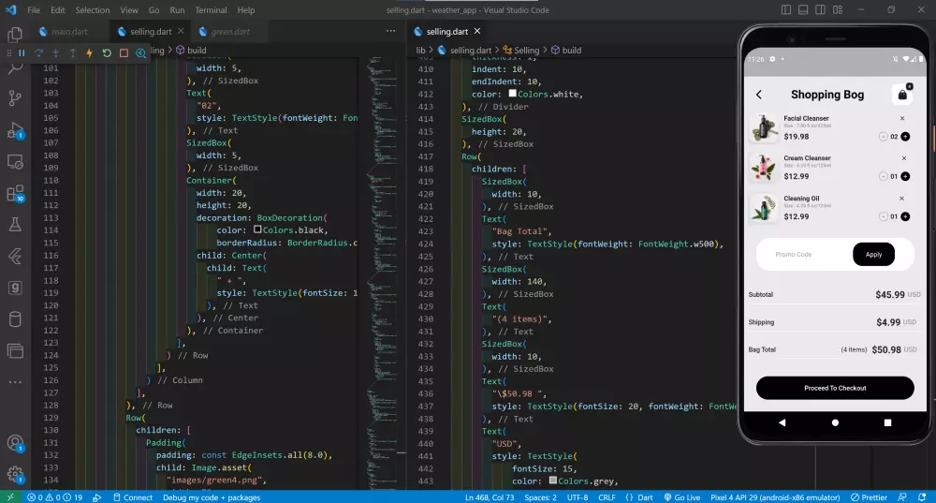Remove Cleaning Oil from the bag

[x=901, y=199]
